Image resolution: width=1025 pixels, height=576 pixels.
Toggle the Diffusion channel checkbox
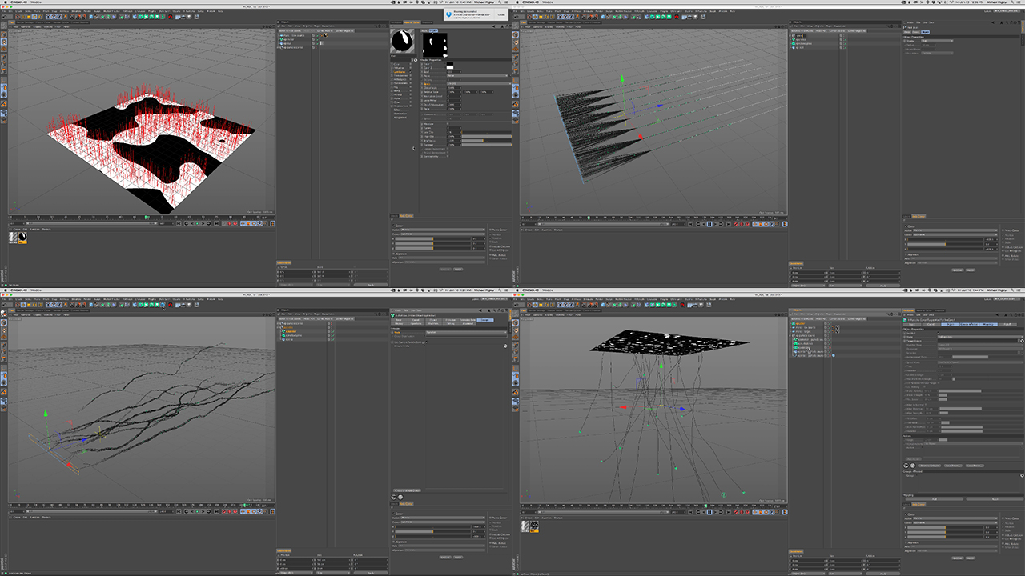tap(410, 68)
